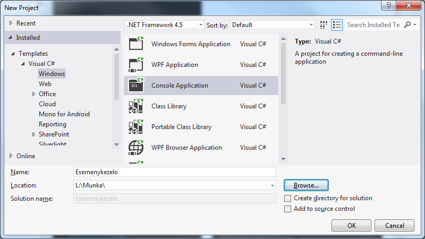The height and width of the screenshot is (239, 425).
Task: Open the Location path dropdown arrow
Action: [272, 185]
